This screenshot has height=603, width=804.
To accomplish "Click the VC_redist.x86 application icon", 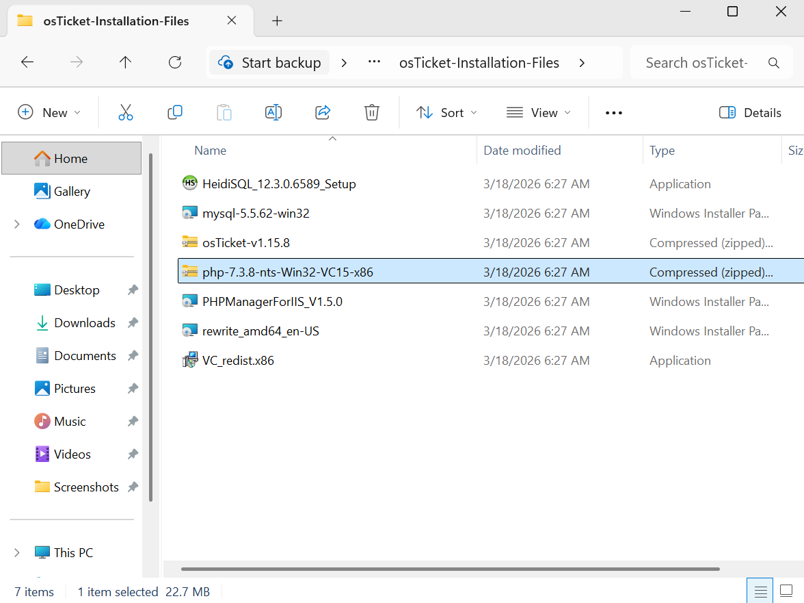I will 190,360.
